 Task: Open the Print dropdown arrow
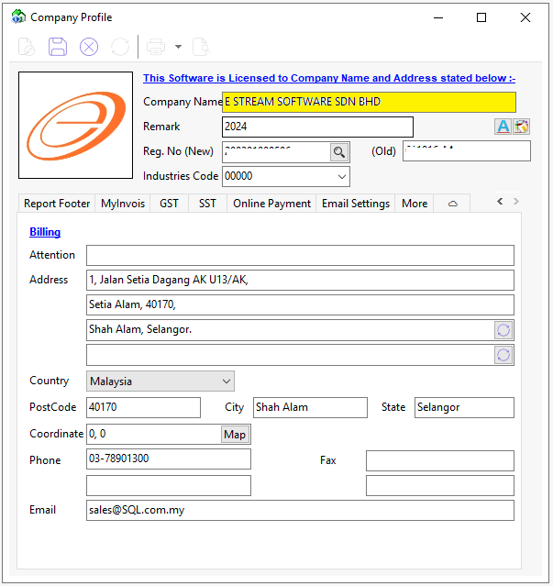pyautogui.click(x=178, y=47)
